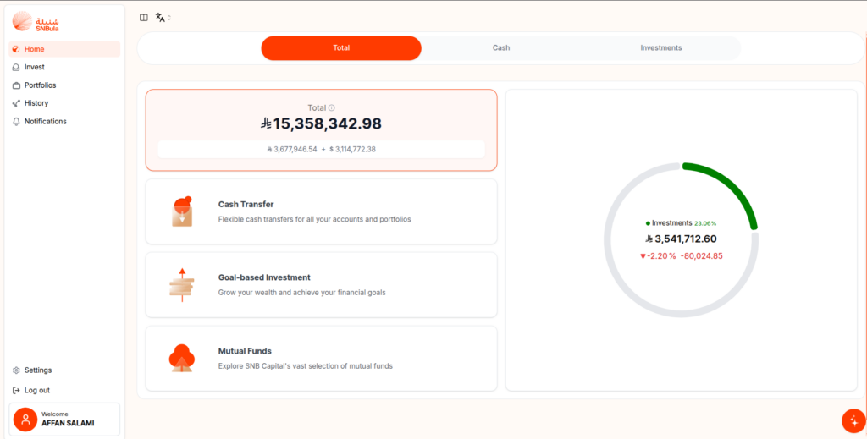The width and height of the screenshot is (867, 439).
Task: Click Cash Transfer description text
Action: point(315,219)
